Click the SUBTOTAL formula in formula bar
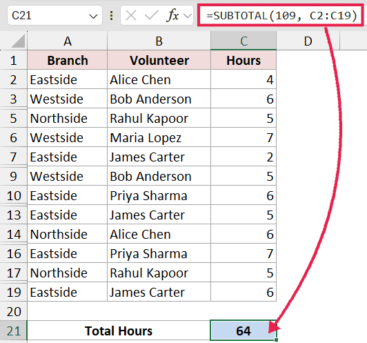The image size is (367, 343). (x=281, y=16)
